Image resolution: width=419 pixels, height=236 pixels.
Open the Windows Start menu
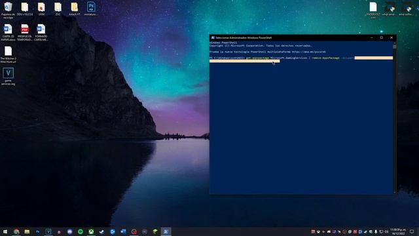pyautogui.click(x=5, y=231)
